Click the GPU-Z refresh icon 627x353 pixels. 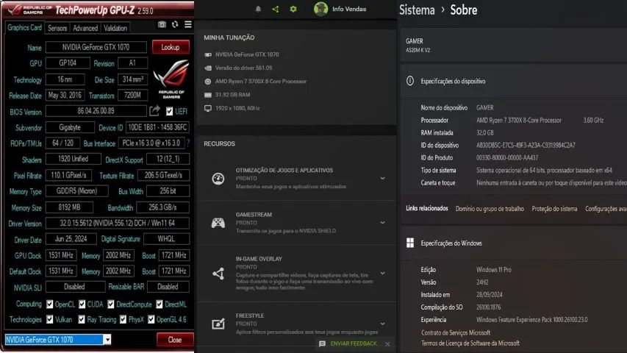point(175,24)
